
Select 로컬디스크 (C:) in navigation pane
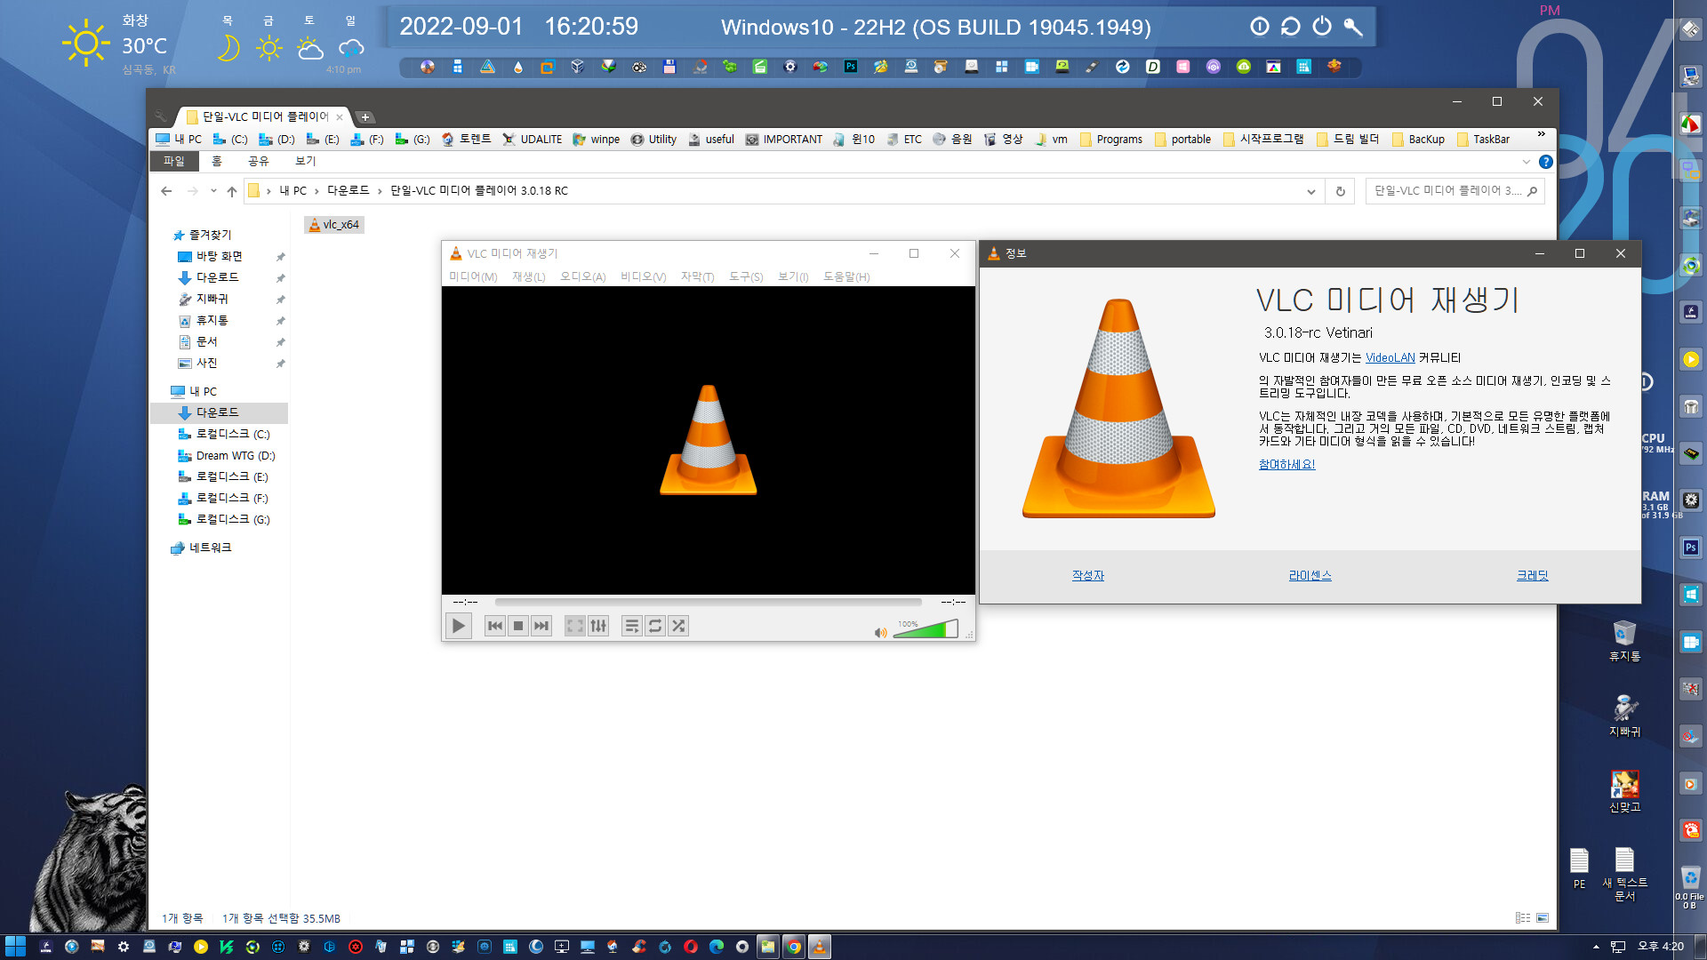pos(232,434)
